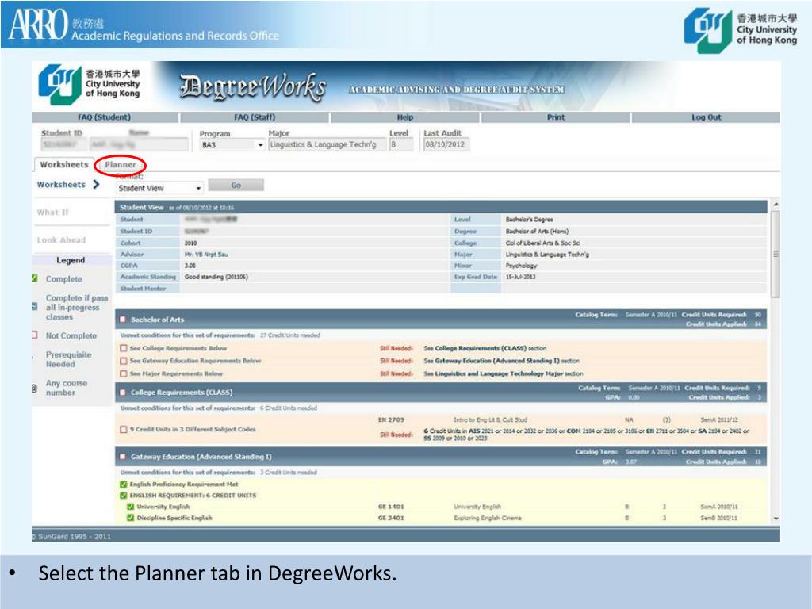The image size is (812, 609).
Task: Toggle the University English green checkbox
Action: pyautogui.click(x=131, y=507)
